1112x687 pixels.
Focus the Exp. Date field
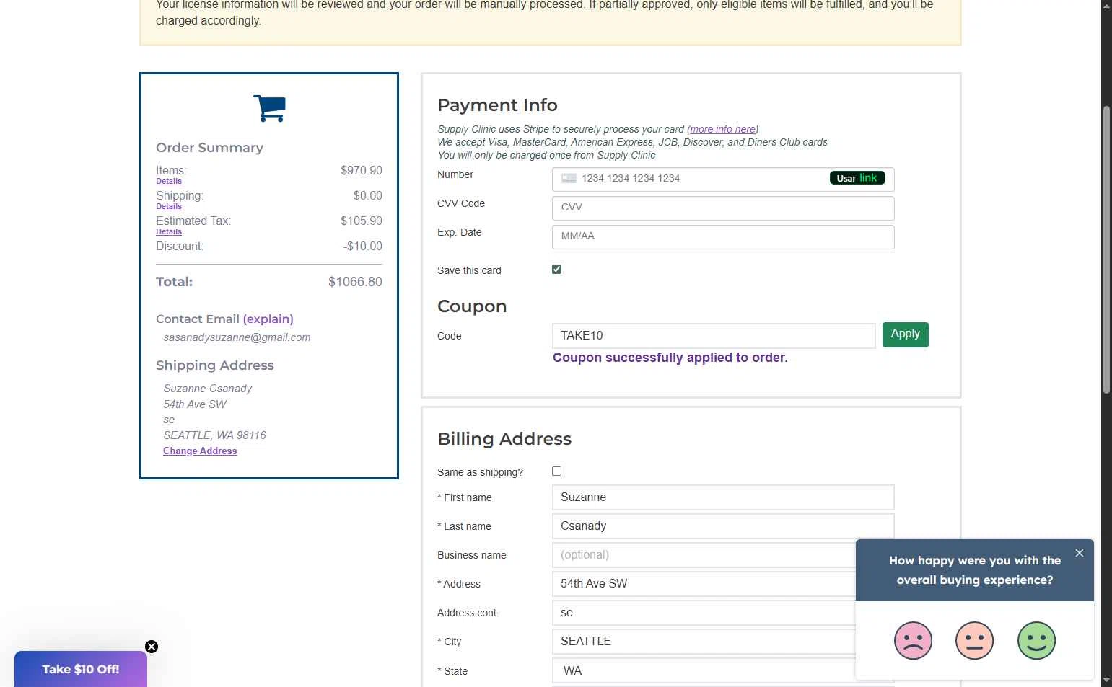pyautogui.click(x=723, y=237)
